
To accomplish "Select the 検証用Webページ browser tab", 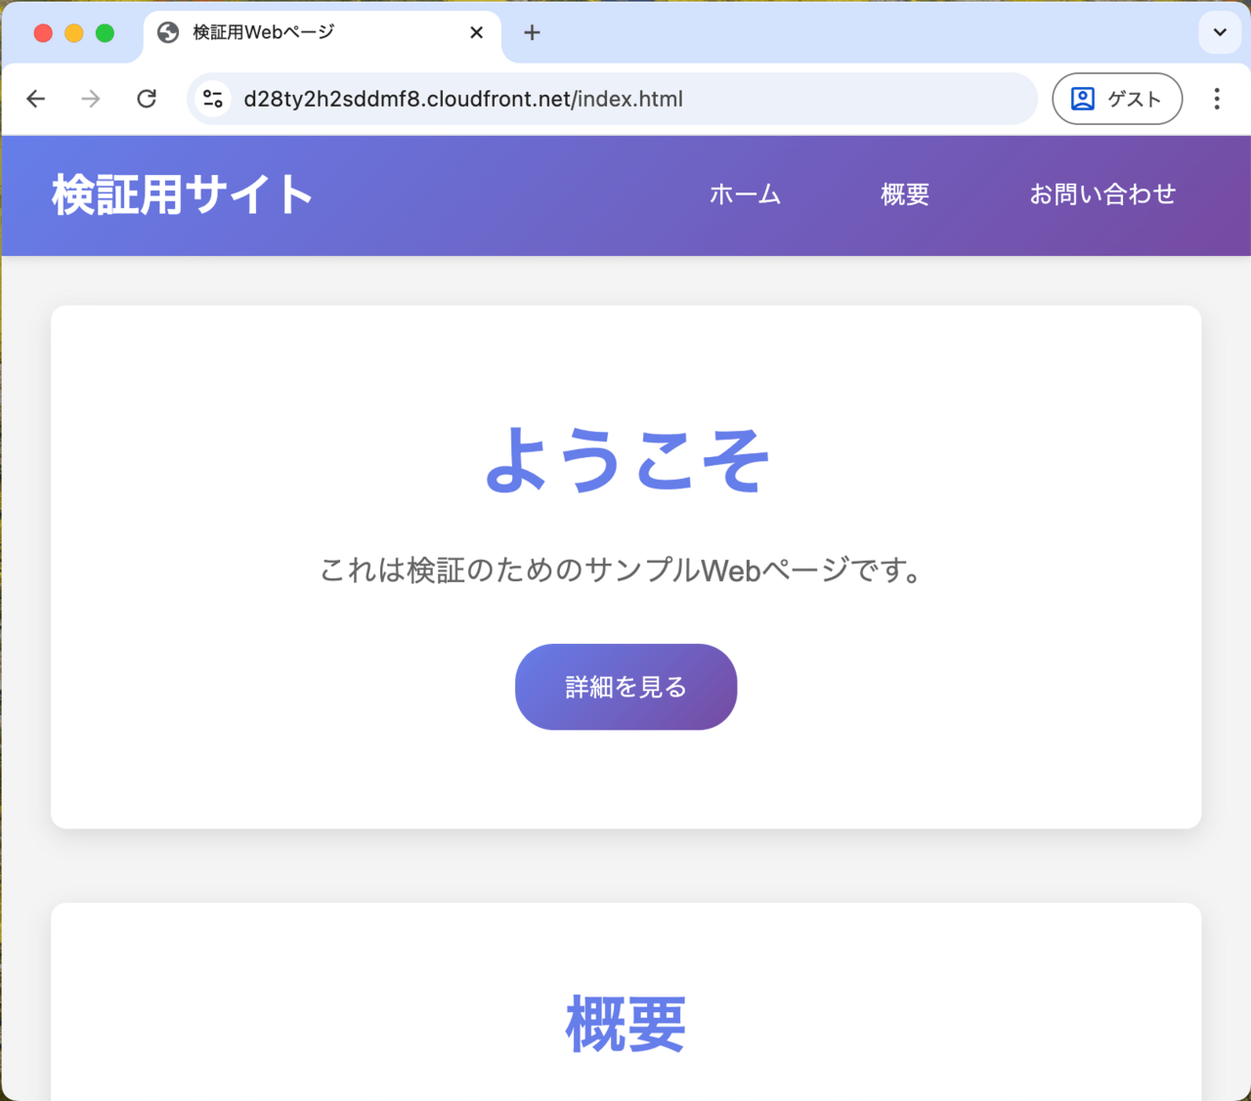I will coord(323,33).
